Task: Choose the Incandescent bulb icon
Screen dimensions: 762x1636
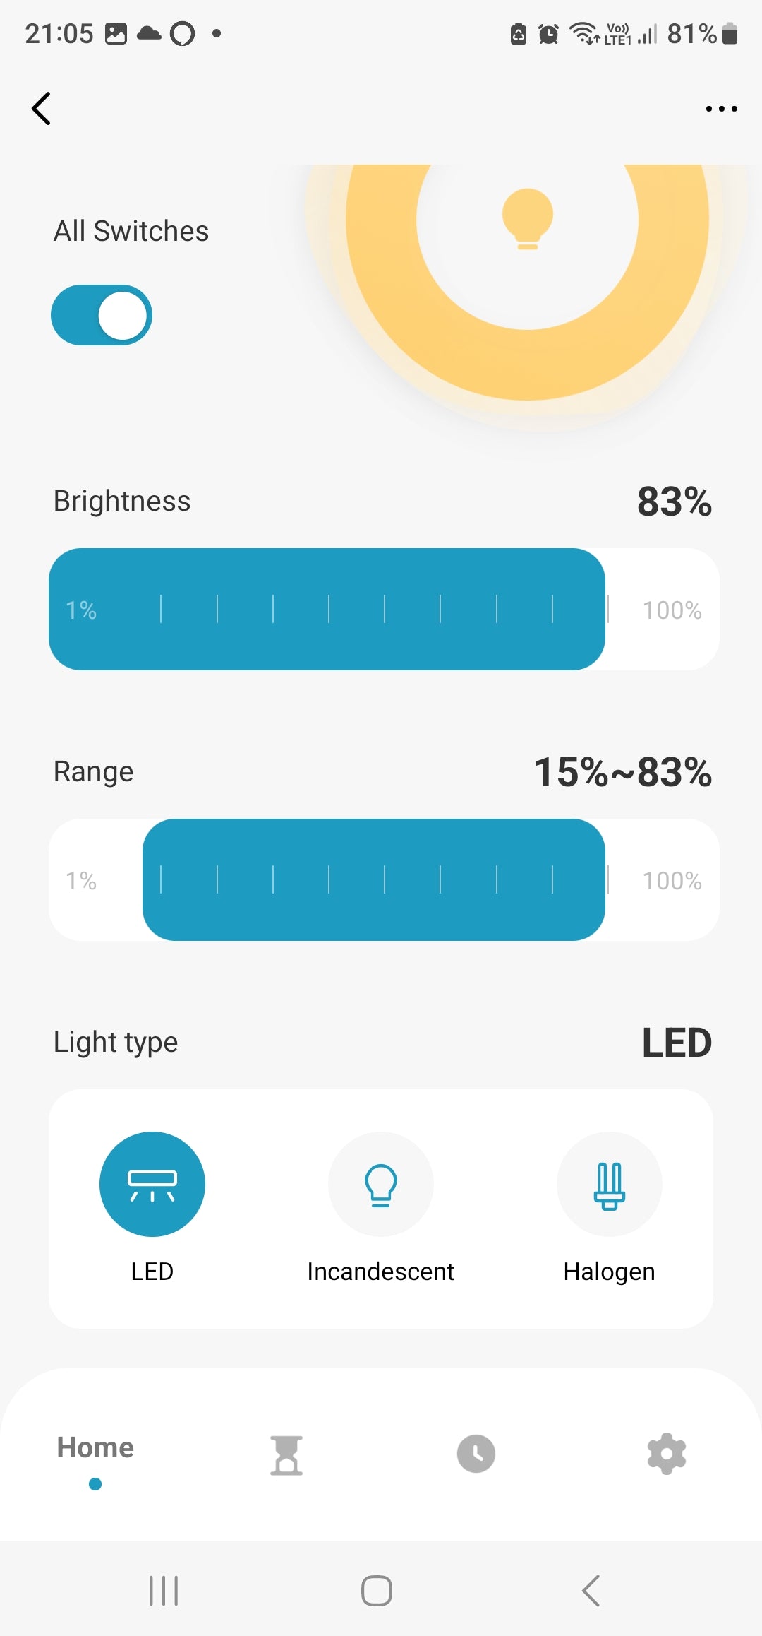Action: [381, 1184]
